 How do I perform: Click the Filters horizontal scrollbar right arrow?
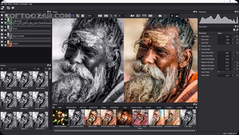[x=196, y=131]
